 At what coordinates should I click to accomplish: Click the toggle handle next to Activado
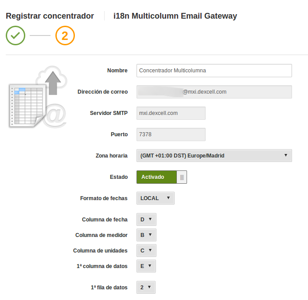coord(182,177)
